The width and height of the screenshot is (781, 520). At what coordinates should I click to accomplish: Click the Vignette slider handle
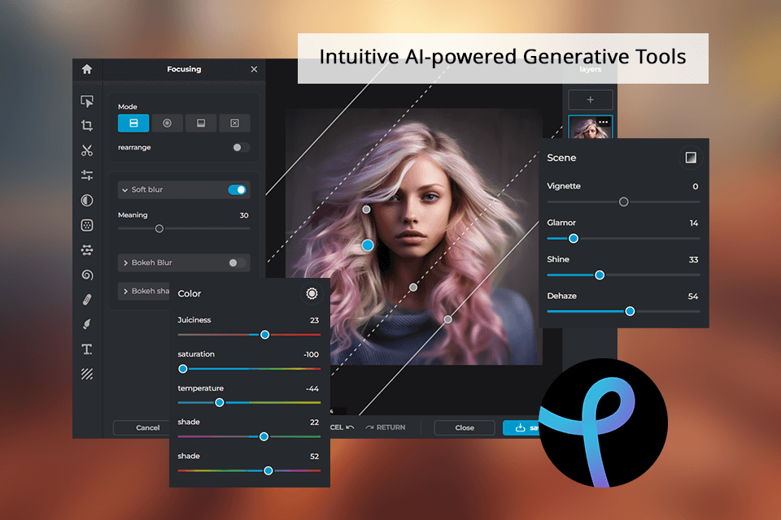pyautogui.click(x=624, y=201)
